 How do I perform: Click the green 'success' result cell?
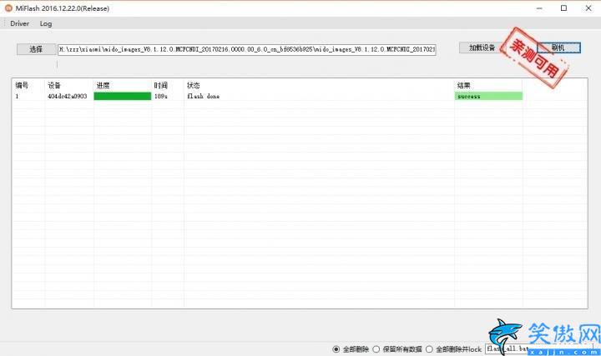488,96
